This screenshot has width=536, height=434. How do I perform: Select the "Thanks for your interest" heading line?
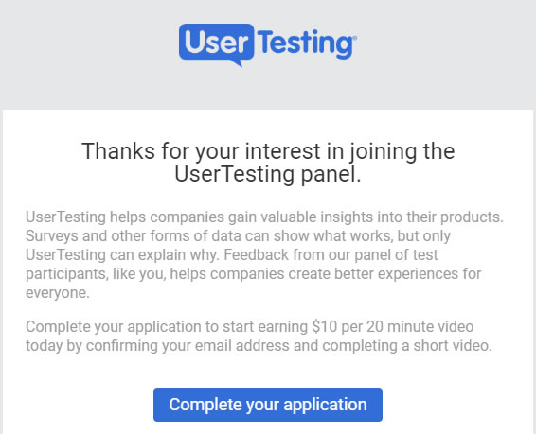pos(268,151)
